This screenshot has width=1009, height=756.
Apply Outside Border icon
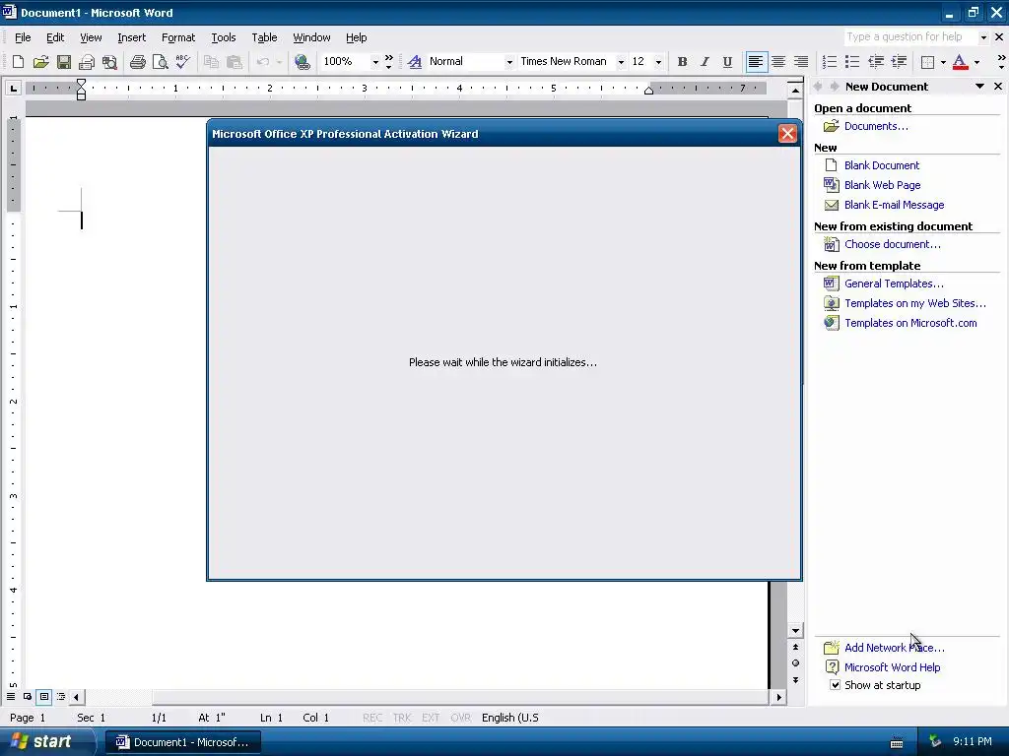(927, 62)
